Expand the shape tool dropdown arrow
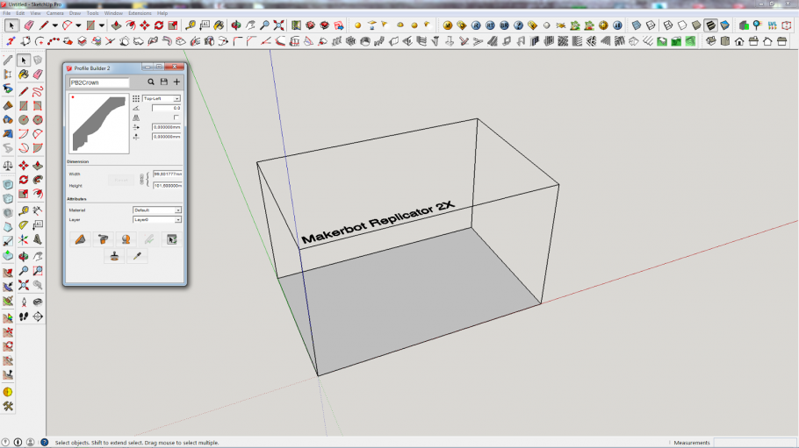799x448 pixels. 101,25
